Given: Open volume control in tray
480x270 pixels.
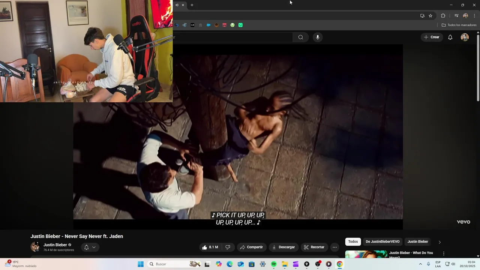Looking at the screenshot, I should click(453, 264).
